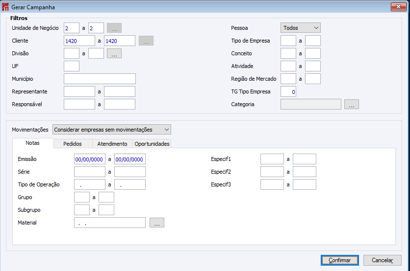Open the Categoria lookup ellipsis button
The height and width of the screenshot is (271, 410).
(x=352, y=104)
